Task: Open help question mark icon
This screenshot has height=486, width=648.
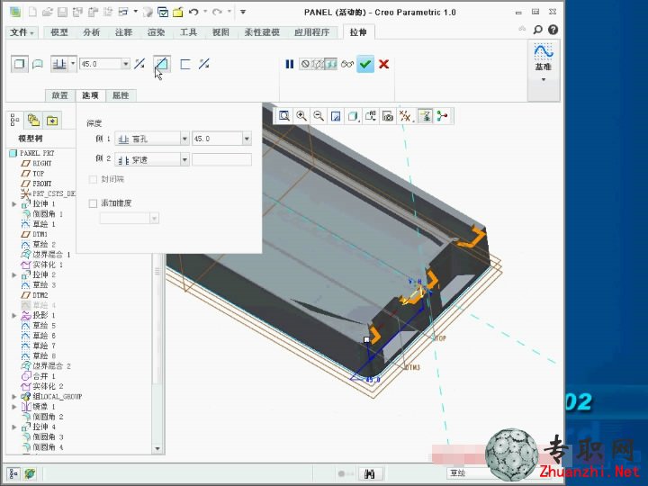Action: [553, 30]
